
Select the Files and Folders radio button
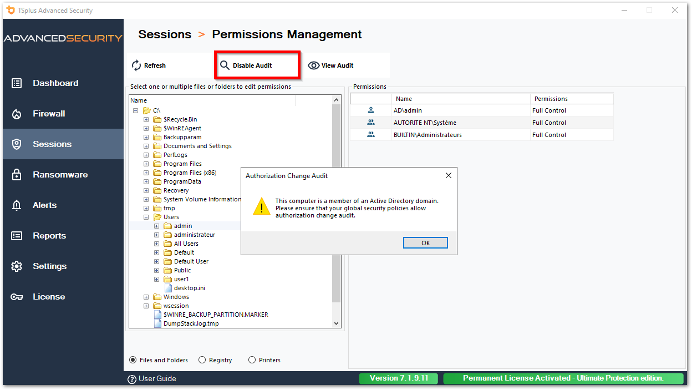pyautogui.click(x=133, y=359)
